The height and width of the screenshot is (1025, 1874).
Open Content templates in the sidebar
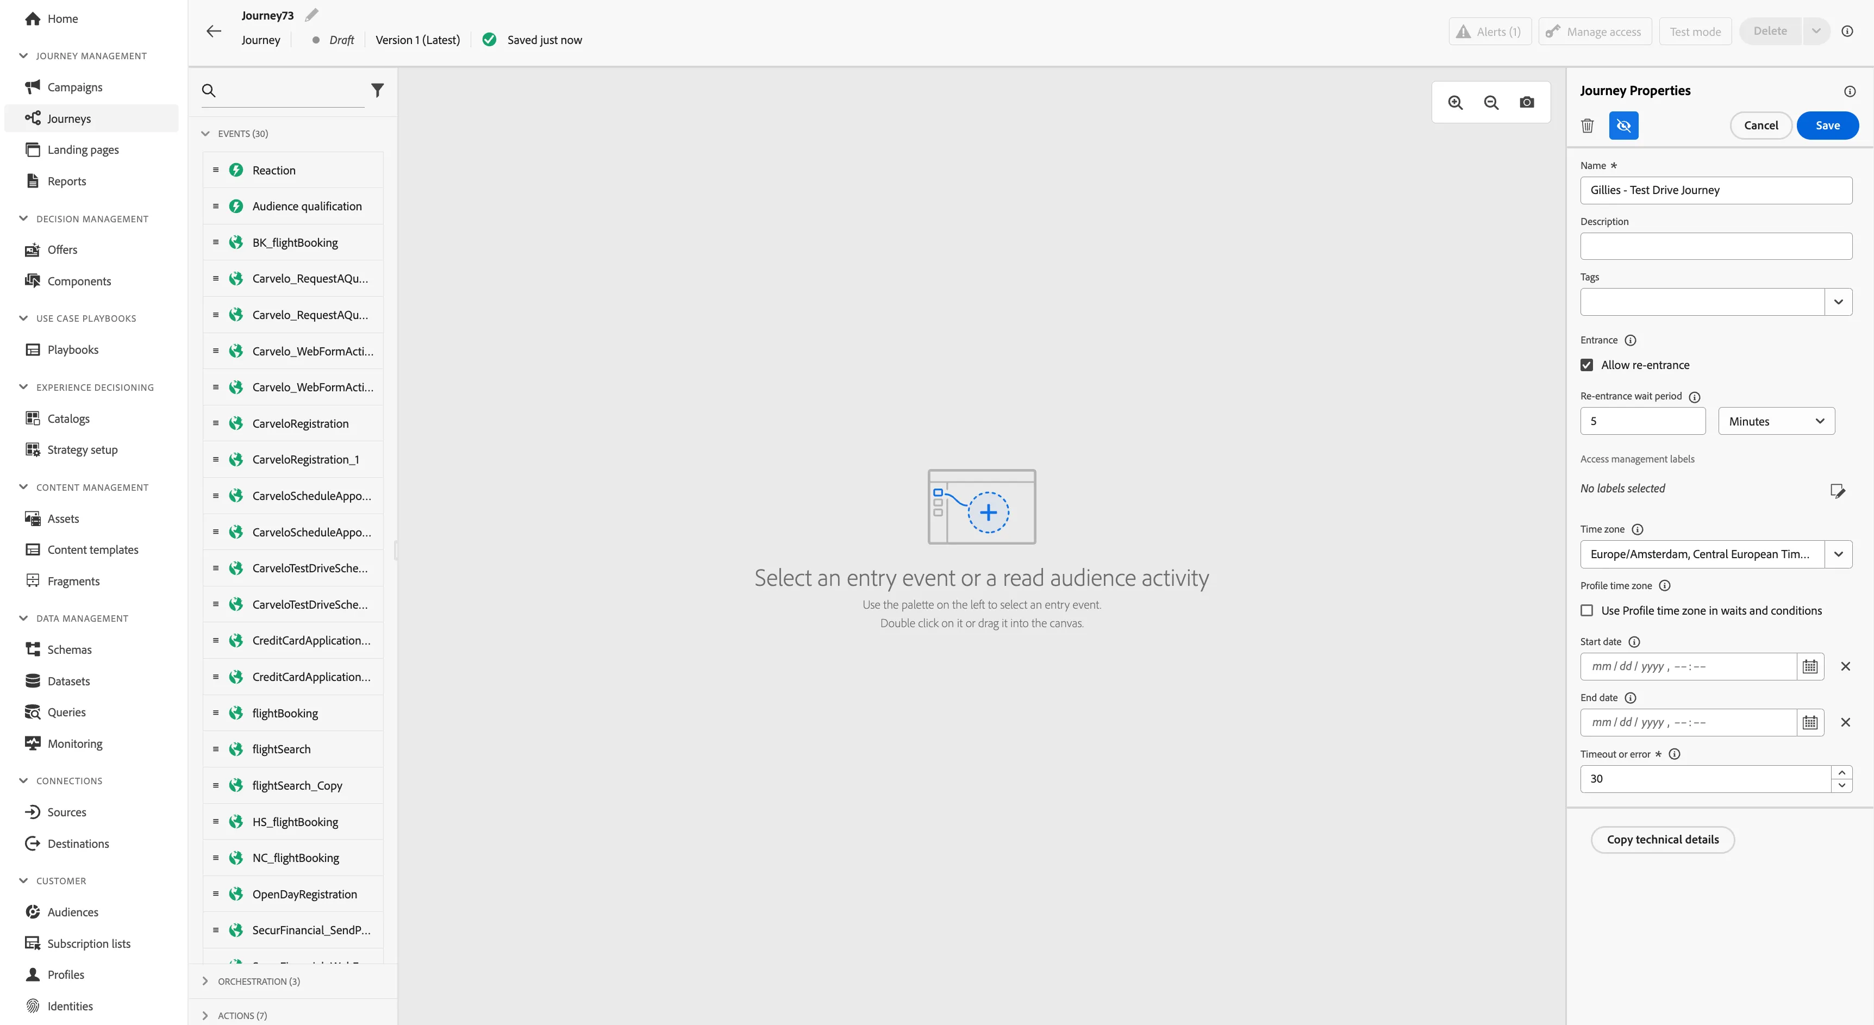[92, 550]
